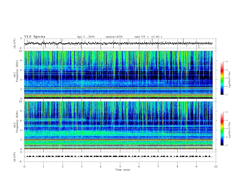Click the ch.1 colorbar "-7" tick label
The width and height of the screenshot is (243, 187).
[x=226, y=95]
